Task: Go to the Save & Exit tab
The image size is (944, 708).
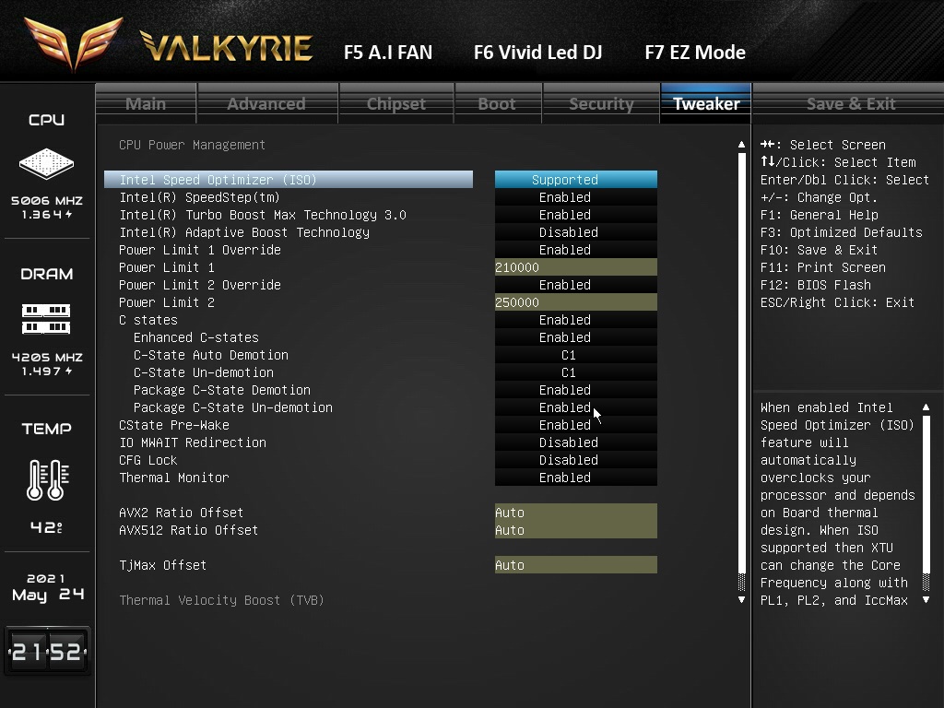Action: pyautogui.click(x=850, y=103)
